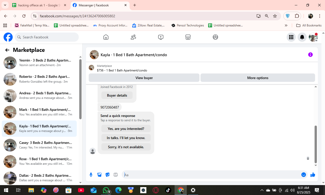Open Pensol Technologies bookmark
Image resolution: width=325 pixels, height=195 pixels.
point(188,25)
